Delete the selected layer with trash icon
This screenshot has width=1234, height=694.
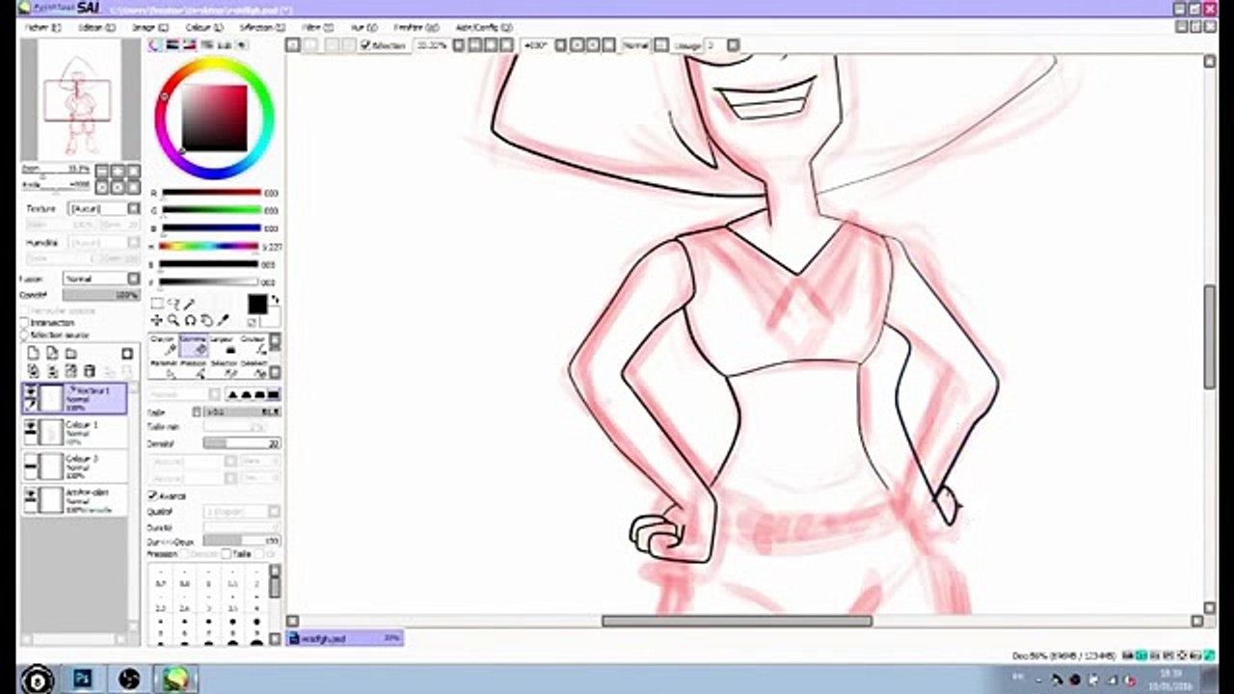(90, 371)
